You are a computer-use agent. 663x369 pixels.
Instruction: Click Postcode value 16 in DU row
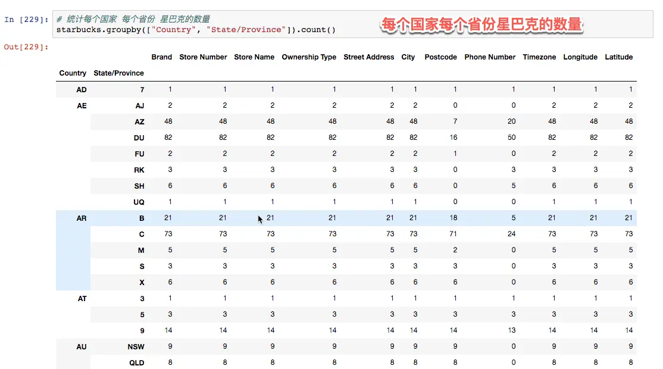454,137
